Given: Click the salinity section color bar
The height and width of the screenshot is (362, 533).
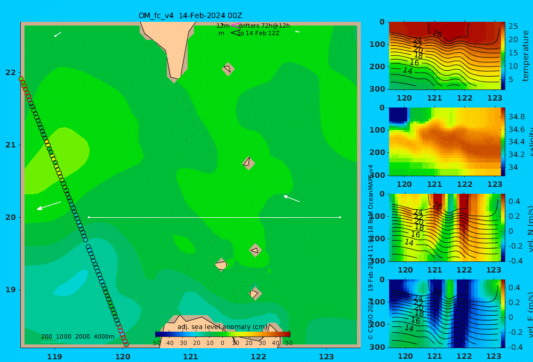Looking at the screenshot, I should 503,142.
